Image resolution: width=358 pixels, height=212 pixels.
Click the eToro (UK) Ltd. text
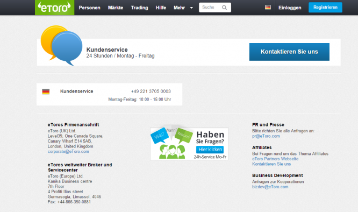(62, 131)
